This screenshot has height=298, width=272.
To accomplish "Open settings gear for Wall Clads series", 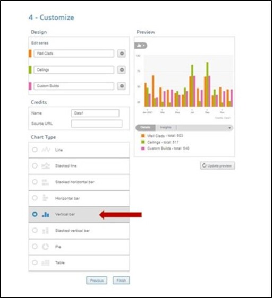I will point(122,54).
